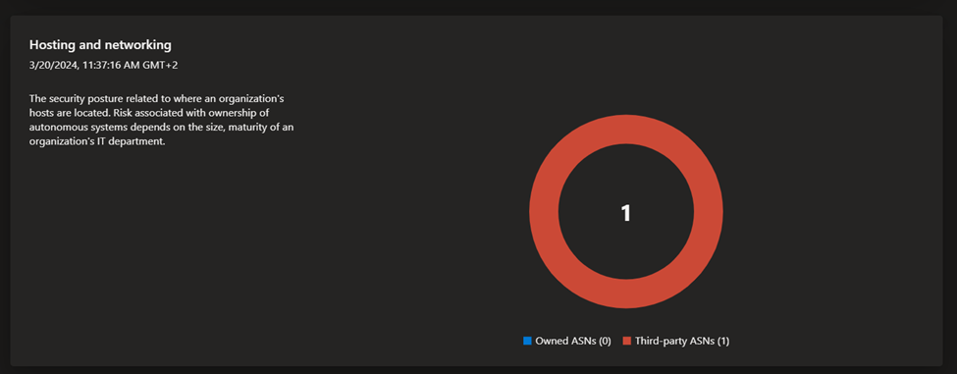Click the blue Owned ASNs legend square
Viewport: 957px width, 374px height.
527,341
